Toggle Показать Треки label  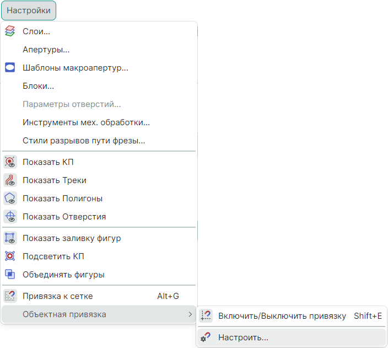coord(55,180)
